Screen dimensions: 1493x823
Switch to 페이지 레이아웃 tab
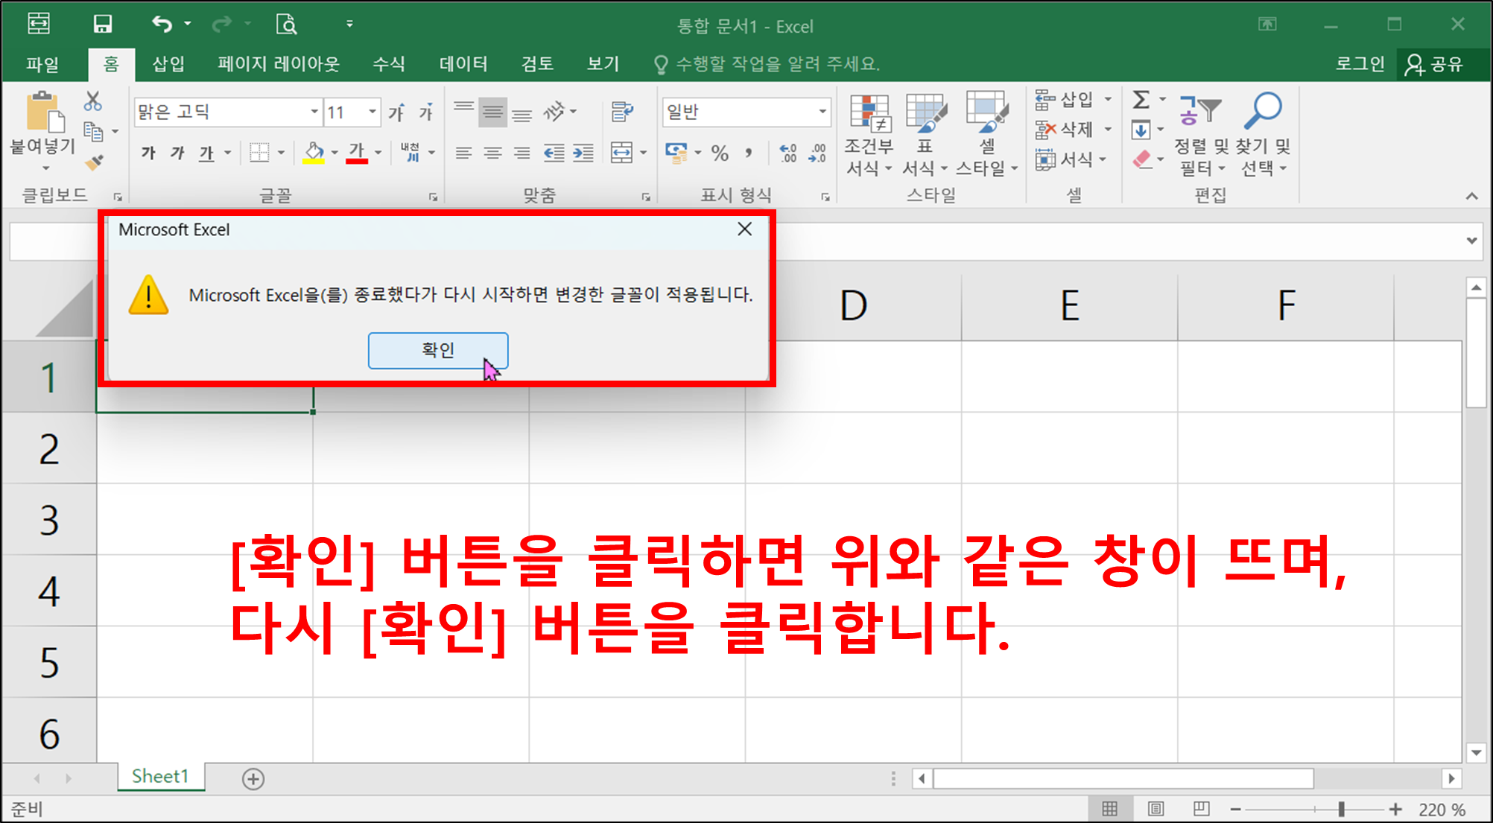[x=279, y=64]
